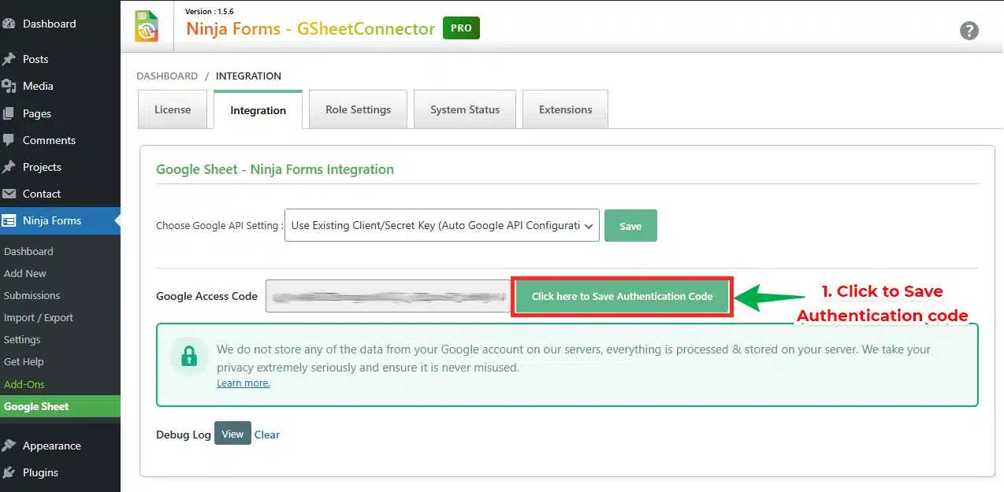This screenshot has height=492, width=1004.
Task: Follow the Learn more link
Action: (244, 383)
